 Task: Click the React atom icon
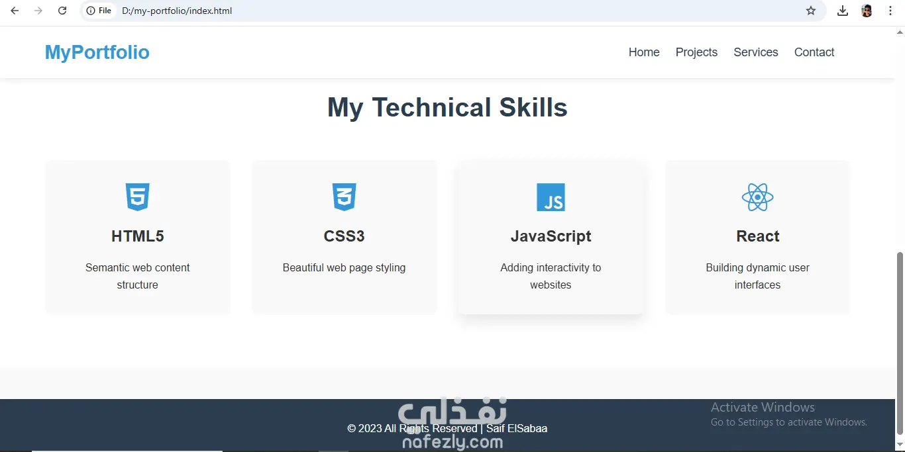[x=758, y=197]
